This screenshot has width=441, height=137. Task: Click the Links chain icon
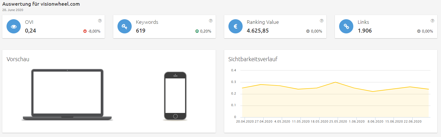tap(346, 26)
